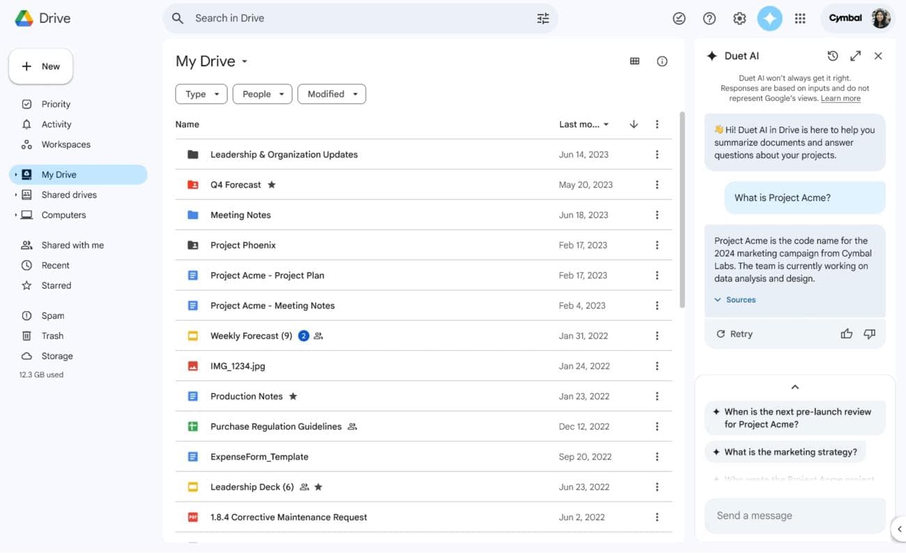
Task: Click the Send a message field
Action: [x=794, y=515]
